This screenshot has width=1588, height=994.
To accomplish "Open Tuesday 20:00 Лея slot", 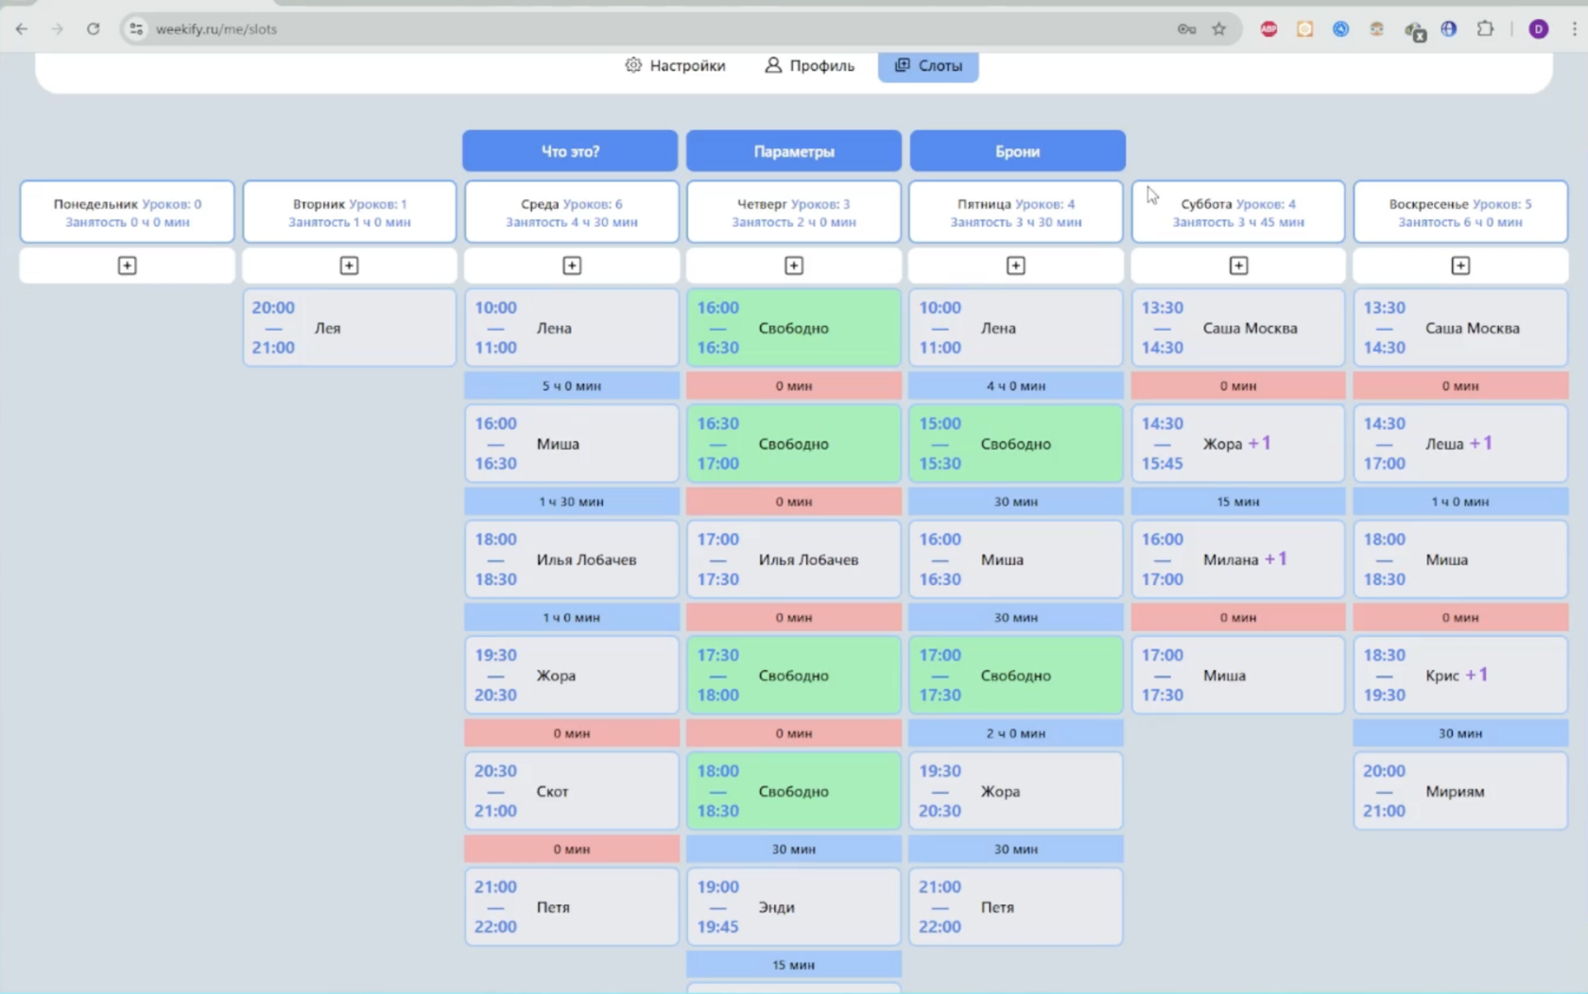I will coord(350,328).
